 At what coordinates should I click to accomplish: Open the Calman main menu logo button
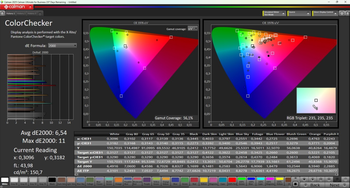coord(17,7)
